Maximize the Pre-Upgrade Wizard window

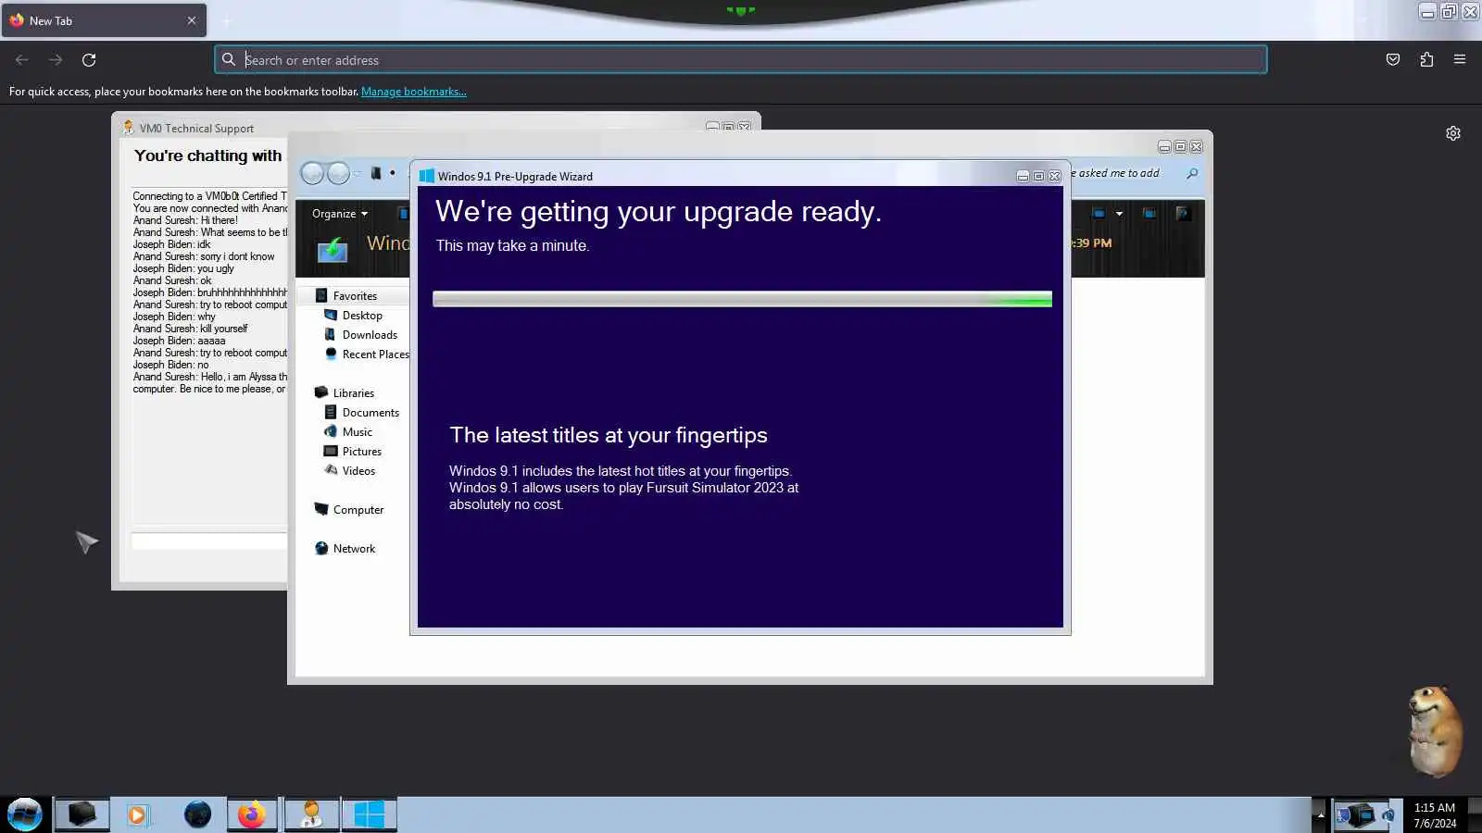(1038, 176)
